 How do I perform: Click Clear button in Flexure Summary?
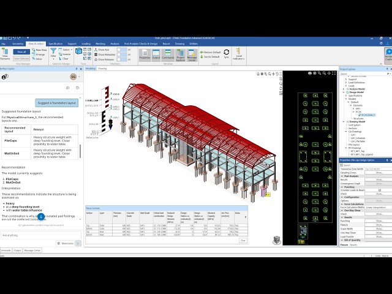tap(243, 240)
